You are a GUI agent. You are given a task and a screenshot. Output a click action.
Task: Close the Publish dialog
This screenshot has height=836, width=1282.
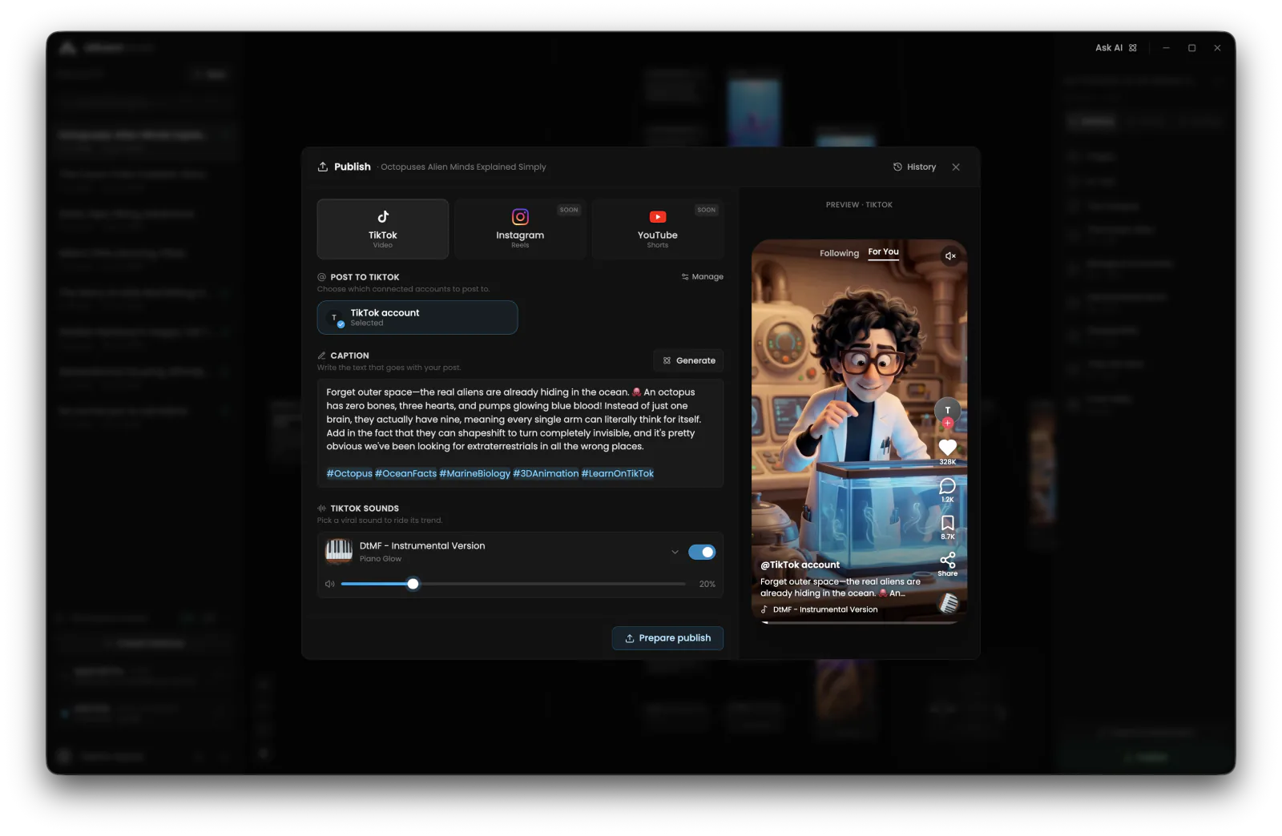(x=956, y=167)
